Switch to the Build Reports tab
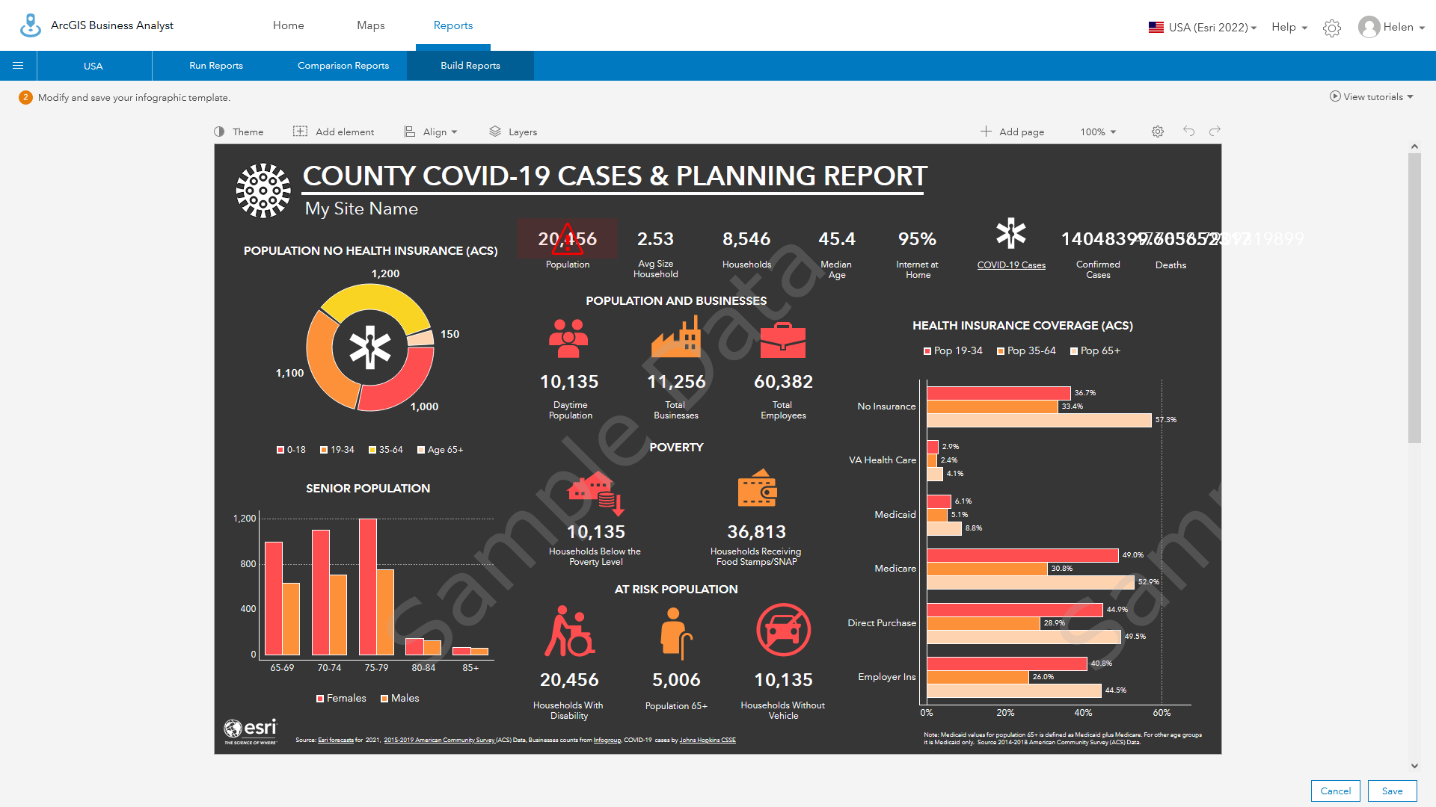The height and width of the screenshot is (807, 1436). pos(470,66)
